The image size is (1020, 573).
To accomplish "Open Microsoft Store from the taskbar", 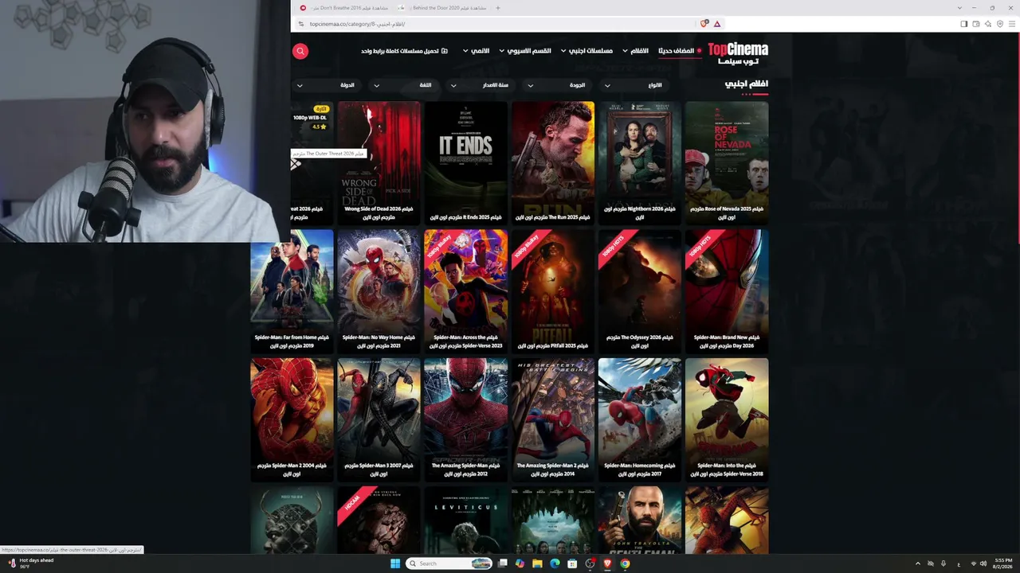I will (x=572, y=563).
